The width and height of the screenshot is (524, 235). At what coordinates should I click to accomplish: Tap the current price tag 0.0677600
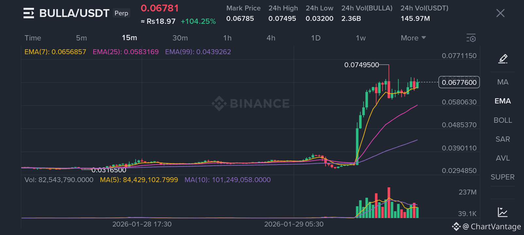459,82
